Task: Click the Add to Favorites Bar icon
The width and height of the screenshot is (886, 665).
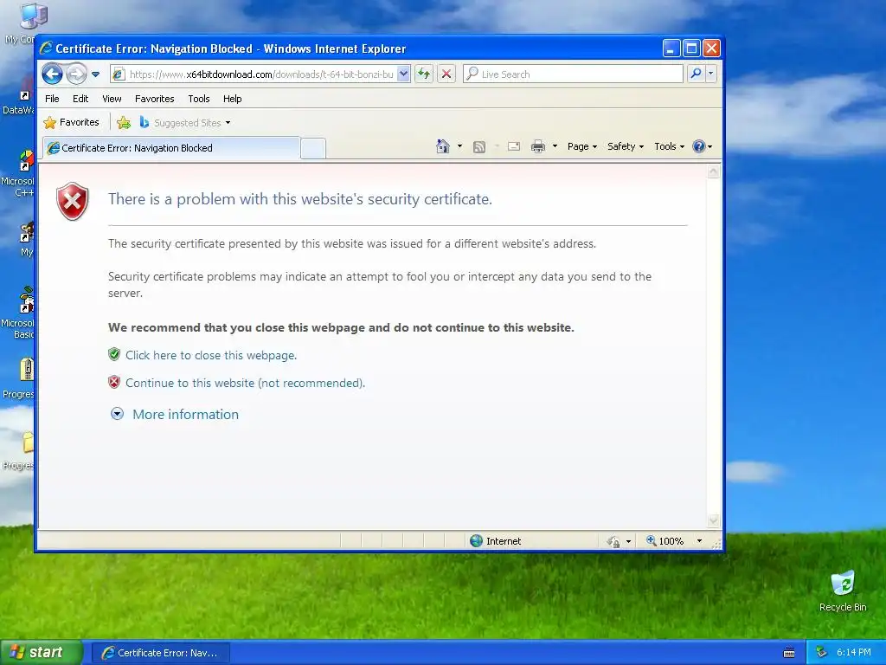Action: pyautogui.click(x=124, y=122)
